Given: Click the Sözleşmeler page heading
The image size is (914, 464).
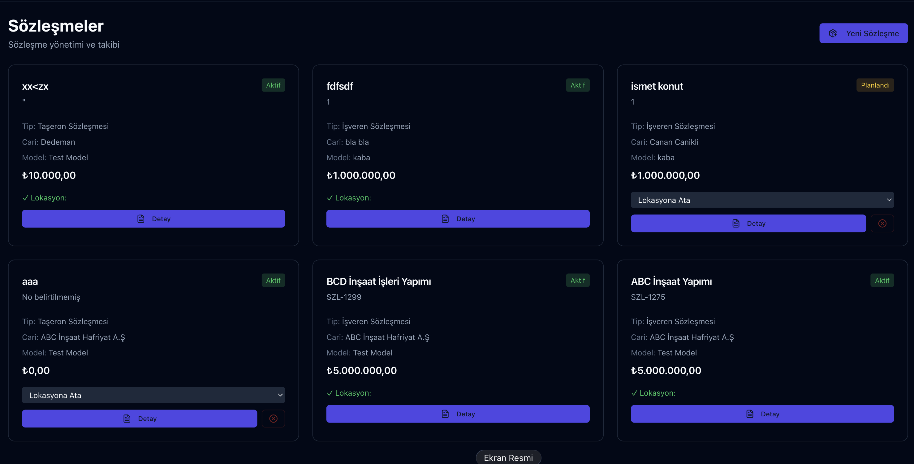Looking at the screenshot, I should click(56, 26).
